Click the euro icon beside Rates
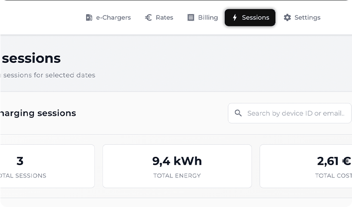This screenshot has height=207, width=352. pos(148,18)
